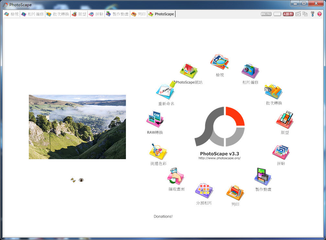Open the 分割相片 splitter icon

204,191
